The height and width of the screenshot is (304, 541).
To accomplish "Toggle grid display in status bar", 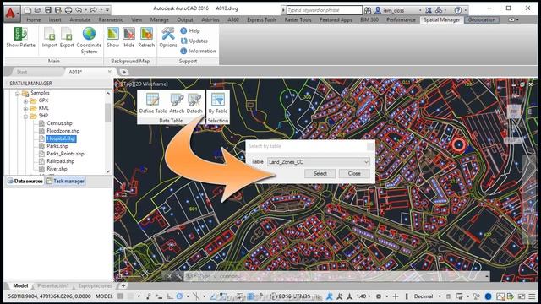I will pos(120,296).
